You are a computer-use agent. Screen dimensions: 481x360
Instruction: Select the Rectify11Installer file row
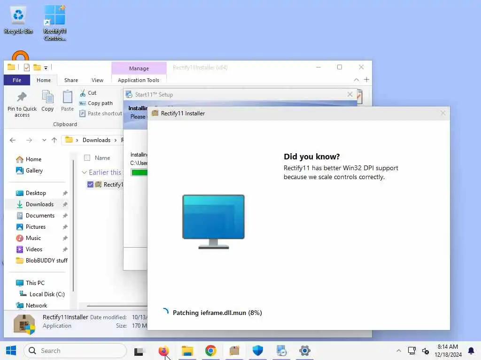tap(105, 185)
